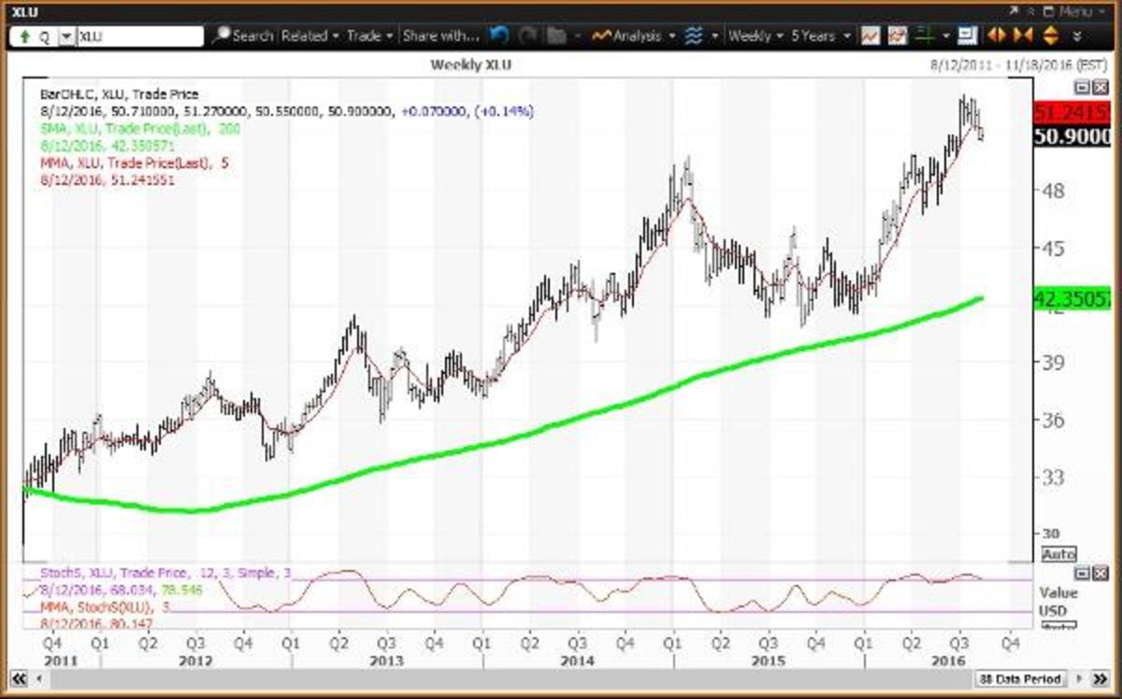Click the first line chart type icon
The height and width of the screenshot is (699, 1122).
tap(870, 36)
